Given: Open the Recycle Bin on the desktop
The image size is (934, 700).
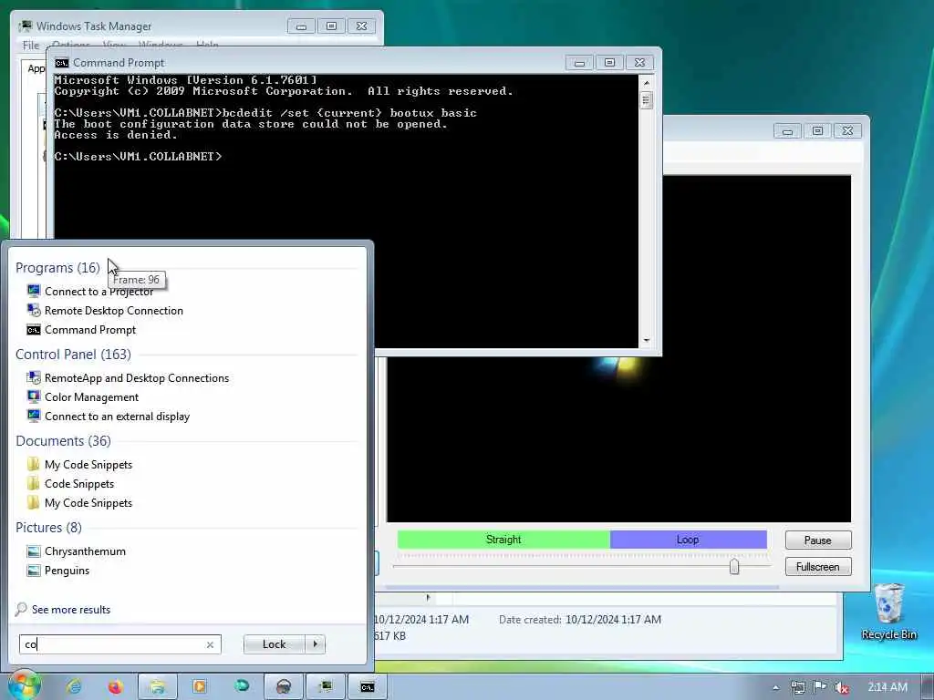Looking at the screenshot, I should (x=888, y=611).
